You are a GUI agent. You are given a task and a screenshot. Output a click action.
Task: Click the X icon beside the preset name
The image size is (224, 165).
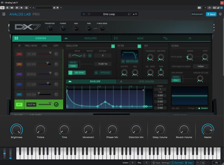pyautogui.click(x=84, y=14)
